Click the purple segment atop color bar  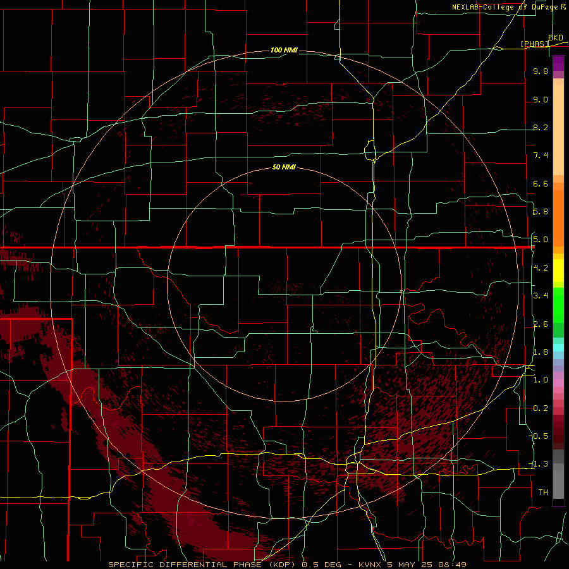tap(558, 63)
